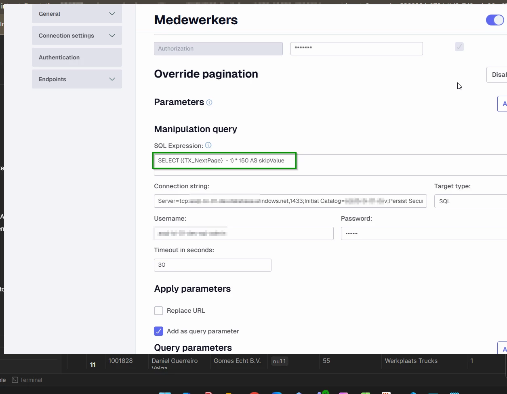
Task: Expand the Endpoints section
Action: (x=77, y=79)
